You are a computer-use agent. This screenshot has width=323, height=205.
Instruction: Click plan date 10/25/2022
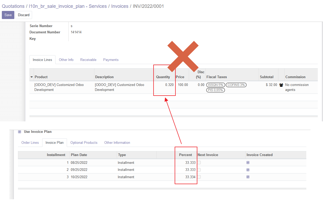coord(79,177)
